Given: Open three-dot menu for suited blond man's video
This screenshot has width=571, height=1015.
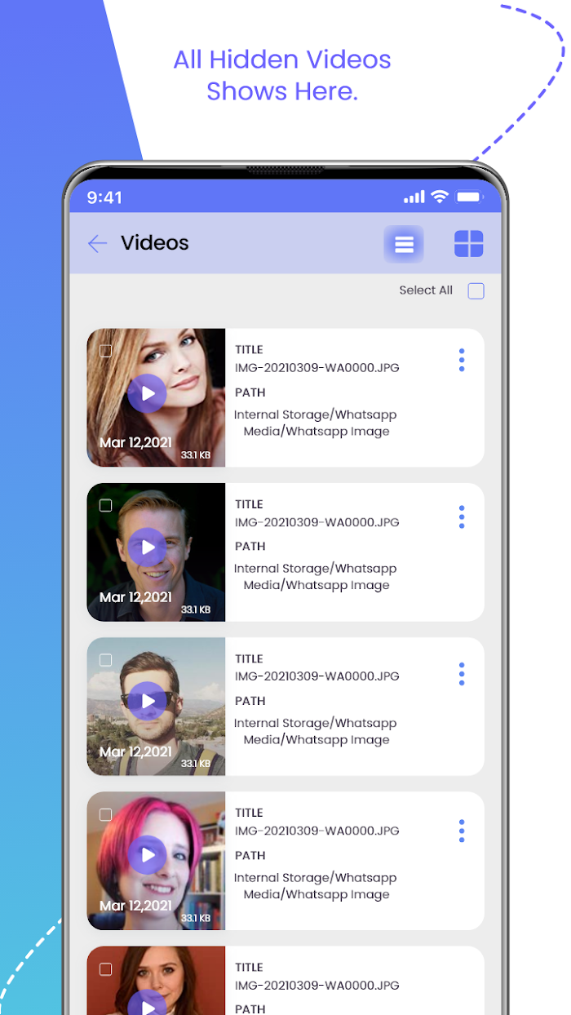Looking at the screenshot, I should (x=462, y=516).
